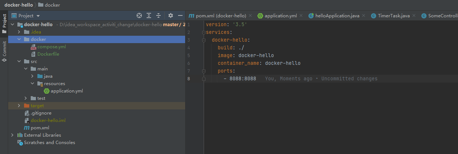Close the pom.xml editor tab

251,16
